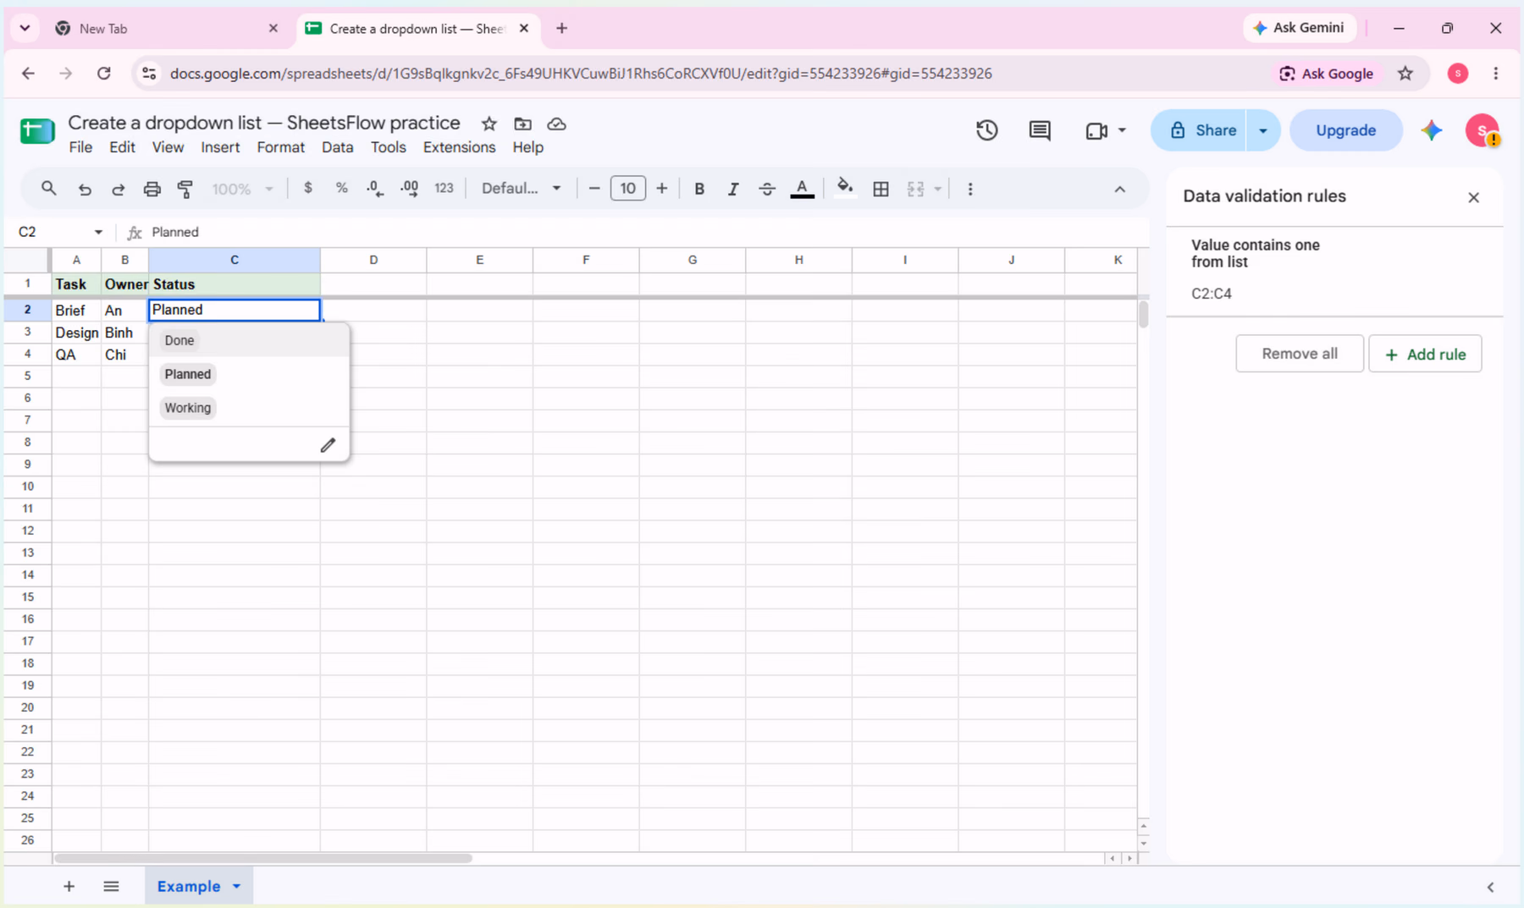Open the zoom level dropdown

[242, 189]
